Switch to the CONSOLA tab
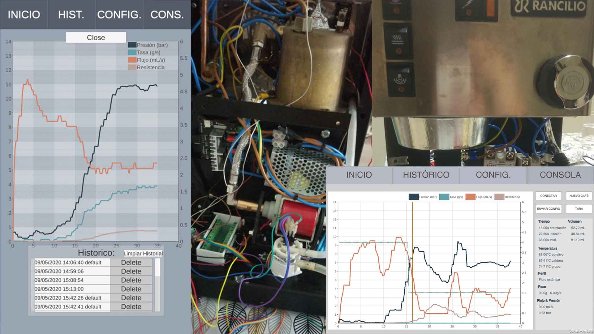The image size is (594, 334). click(x=560, y=175)
